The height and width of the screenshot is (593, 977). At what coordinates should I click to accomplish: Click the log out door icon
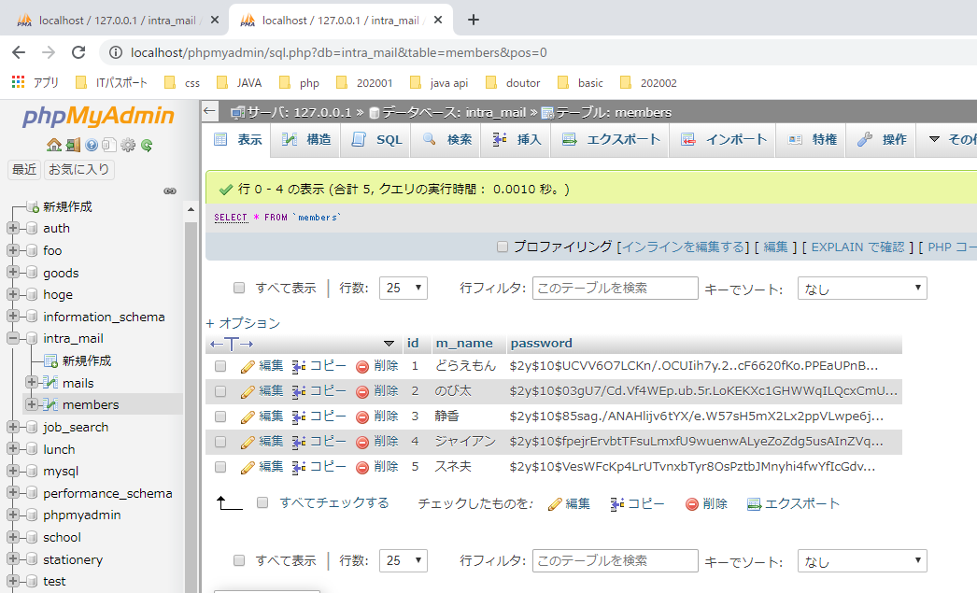pos(73,145)
